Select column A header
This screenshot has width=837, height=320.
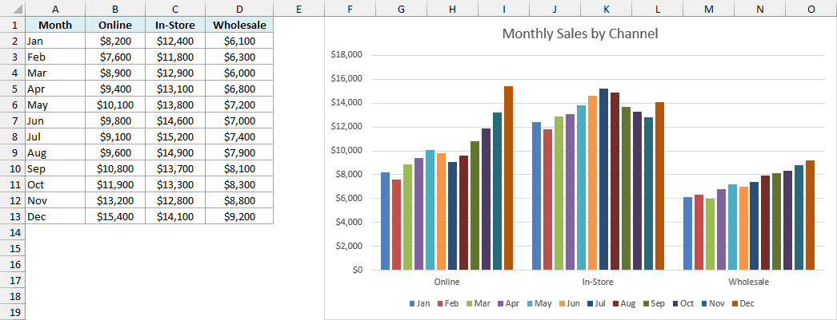click(55, 9)
